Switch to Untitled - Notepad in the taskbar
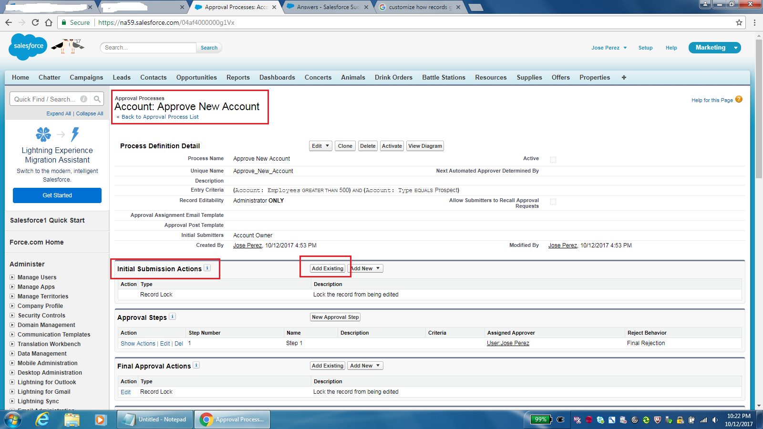The image size is (763, 429). (x=155, y=419)
